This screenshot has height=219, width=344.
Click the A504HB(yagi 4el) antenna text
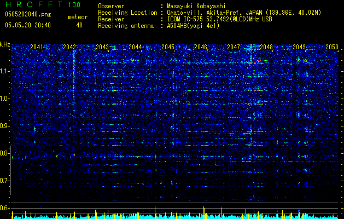(193, 26)
